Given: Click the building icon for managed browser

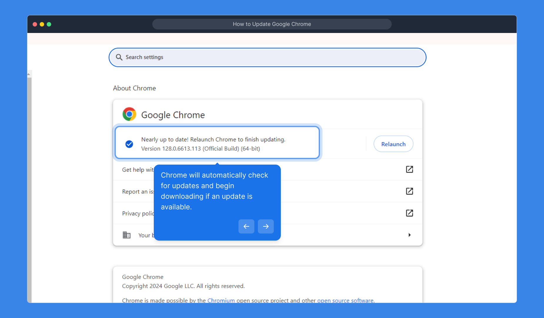Looking at the screenshot, I should pyautogui.click(x=126, y=235).
